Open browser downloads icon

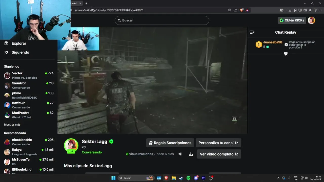click(290, 10)
